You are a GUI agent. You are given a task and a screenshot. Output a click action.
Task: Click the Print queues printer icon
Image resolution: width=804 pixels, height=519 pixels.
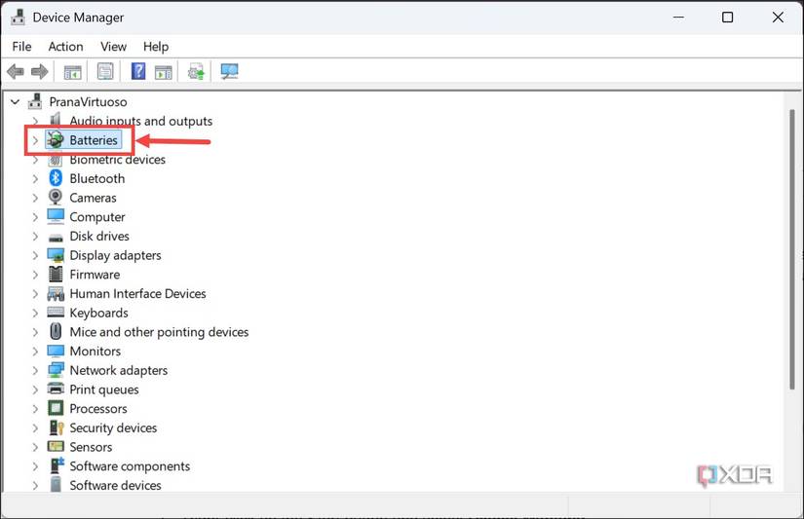[56, 389]
